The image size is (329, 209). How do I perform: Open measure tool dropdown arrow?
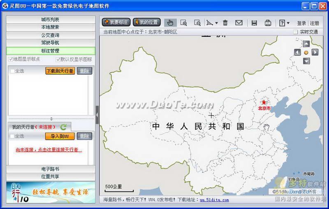coord(216,23)
